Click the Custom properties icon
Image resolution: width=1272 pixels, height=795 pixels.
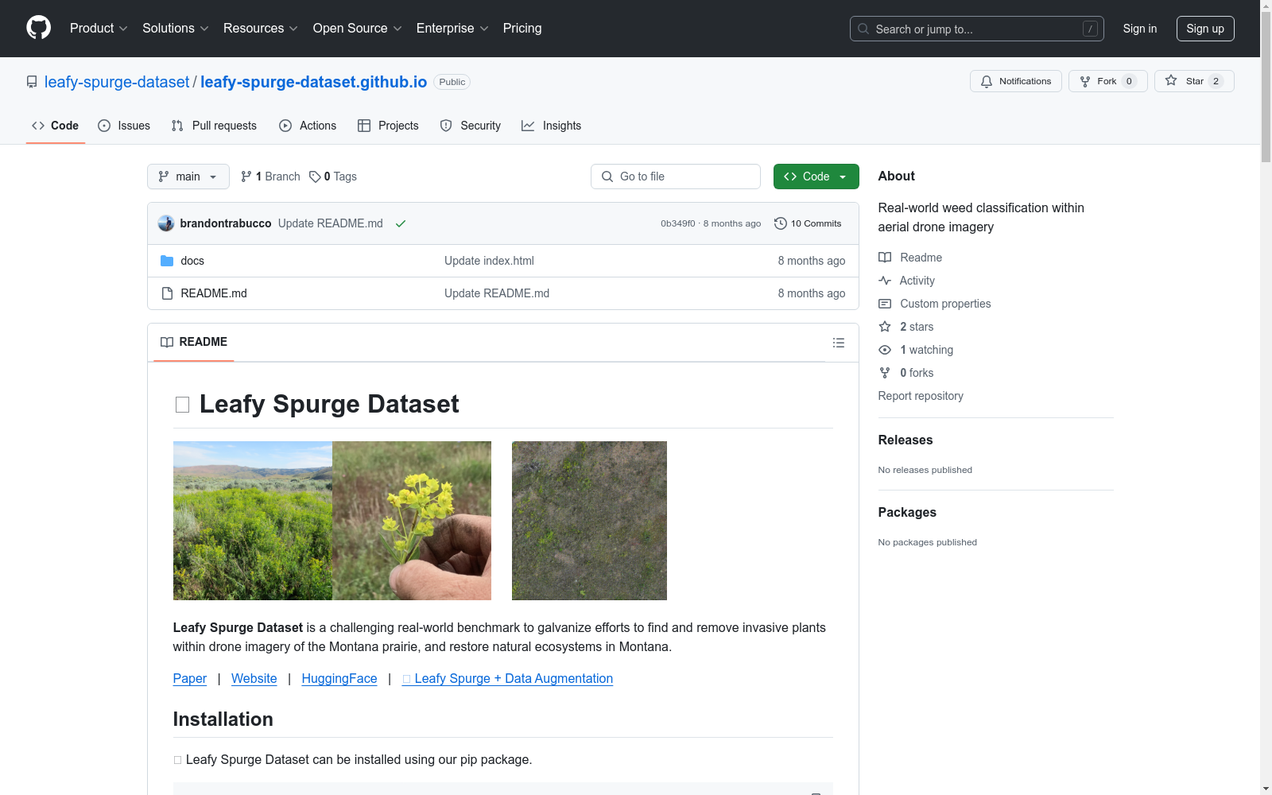click(885, 304)
